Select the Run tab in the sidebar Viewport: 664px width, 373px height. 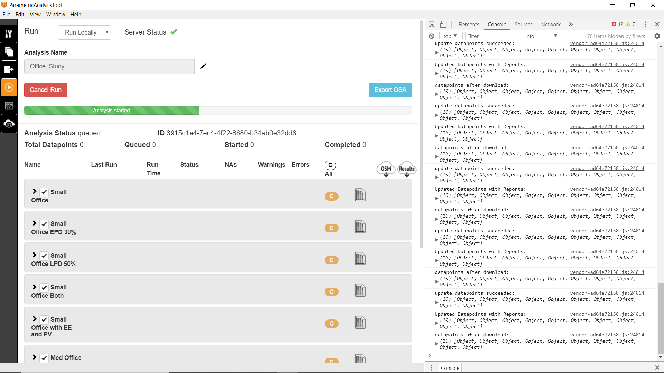(9, 87)
